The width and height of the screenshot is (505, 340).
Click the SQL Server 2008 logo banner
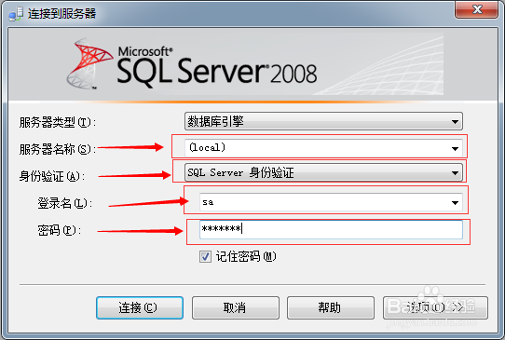click(252, 64)
